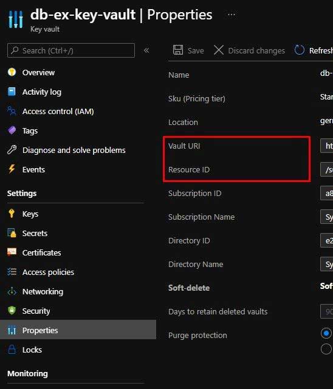
Task: Focus the Search (Ctrl+/) box
Action: pyautogui.click(x=71, y=50)
